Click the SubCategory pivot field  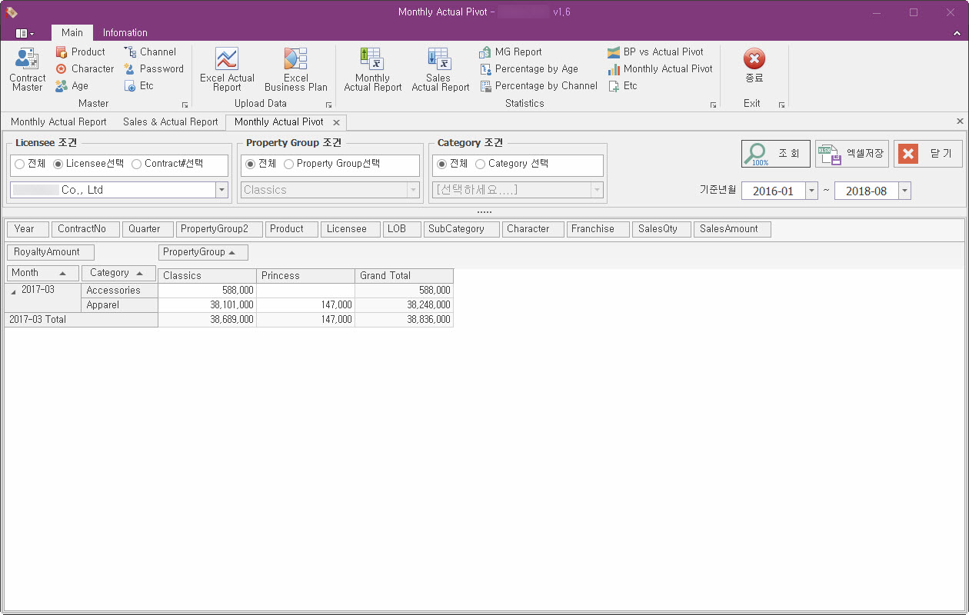pos(461,229)
